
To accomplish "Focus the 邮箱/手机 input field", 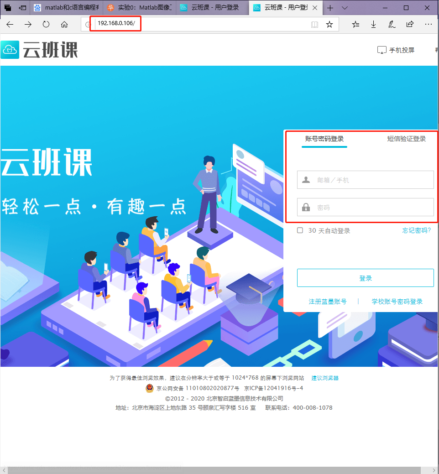I will point(365,180).
